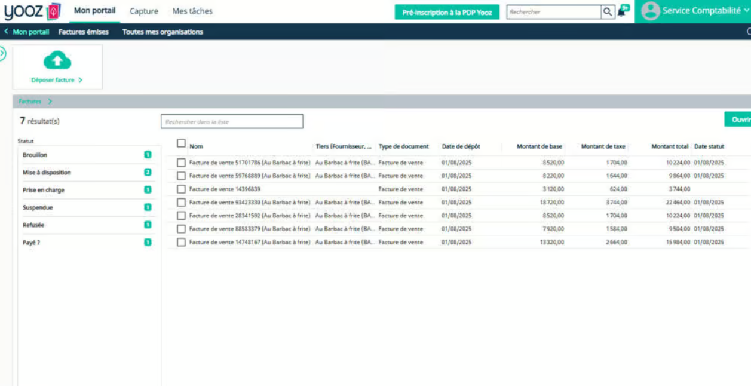Click Pré-inscription à la PDP Yooz button
Image resolution: width=751 pixels, height=386 pixels.
pos(447,12)
